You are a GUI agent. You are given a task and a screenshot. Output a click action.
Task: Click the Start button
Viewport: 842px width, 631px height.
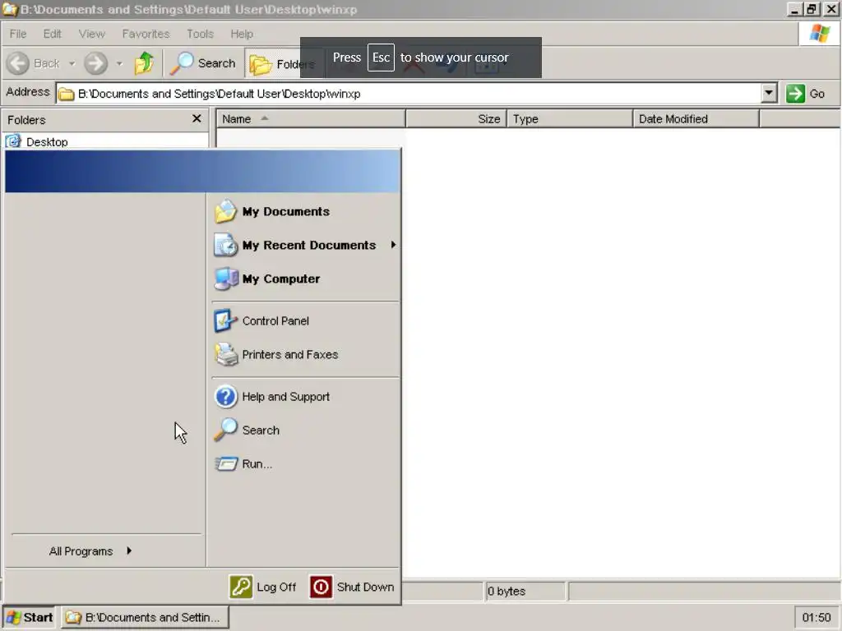pyautogui.click(x=29, y=617)
